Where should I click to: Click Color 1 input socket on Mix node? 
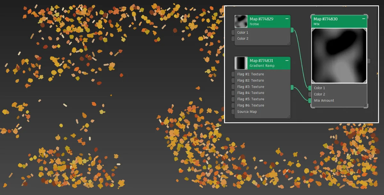(310, 88)
